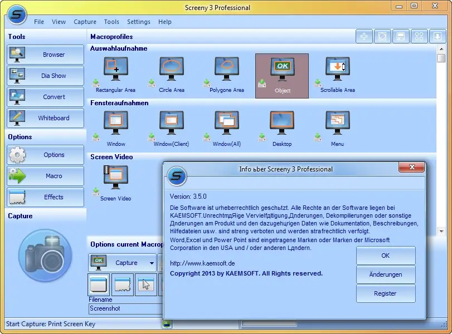Click the Register button in Info dialog
Screen dimensions: 452x334
pos(386,293)
